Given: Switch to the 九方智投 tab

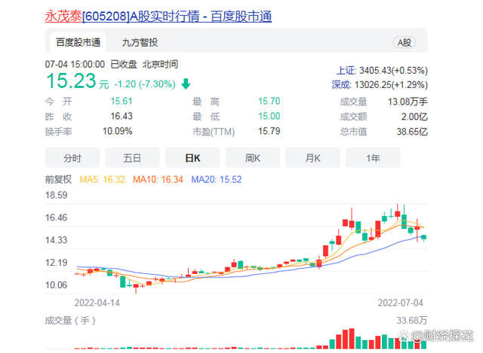Looking at the screenshot, I should coord(140,42).
